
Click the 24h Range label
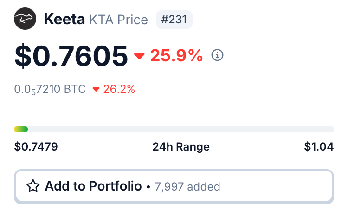[x=181, y=147]
